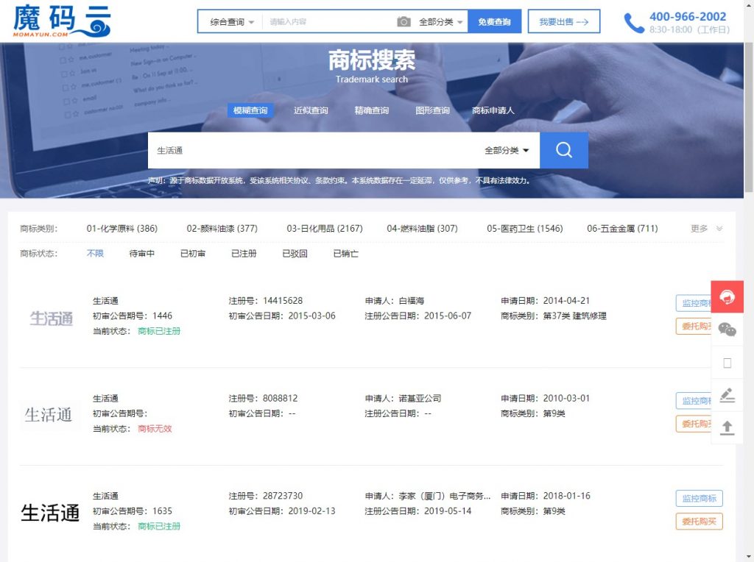
Task: Select the magnifier icon to search 生活通
Action: [563, 150]
